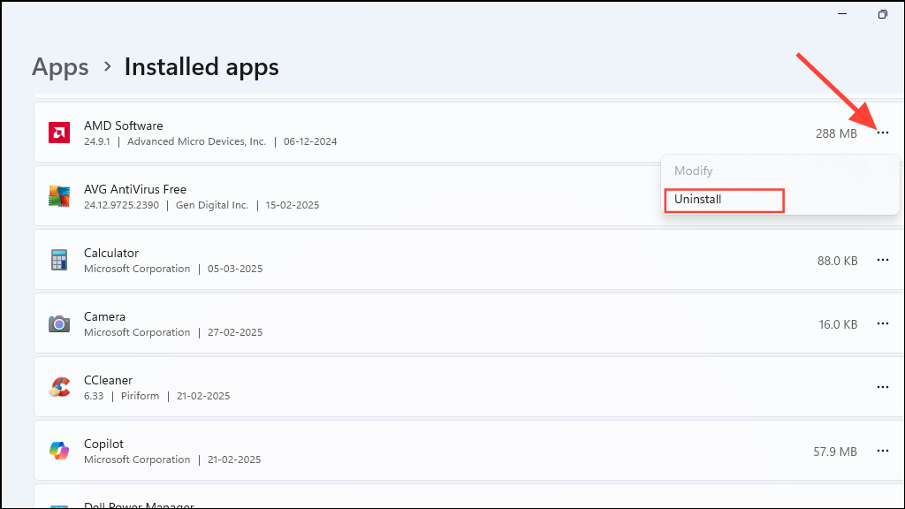This screenshot has height=509, width=905.
Task: Click the date 15-02-2025
Action: coord(292,205)
